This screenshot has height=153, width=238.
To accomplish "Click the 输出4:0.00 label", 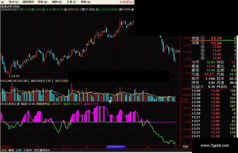I will point(91,104).
